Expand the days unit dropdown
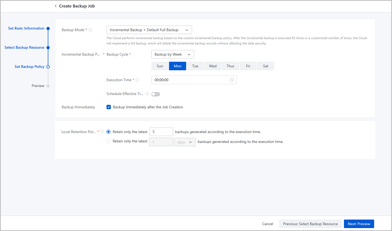 tap(185, 142)
